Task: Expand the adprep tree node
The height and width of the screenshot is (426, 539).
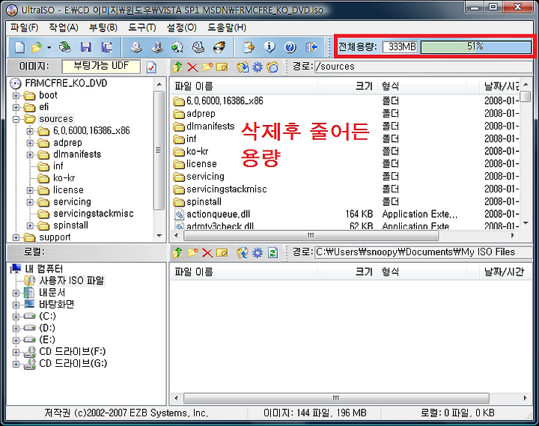Action: click(30, 143)
